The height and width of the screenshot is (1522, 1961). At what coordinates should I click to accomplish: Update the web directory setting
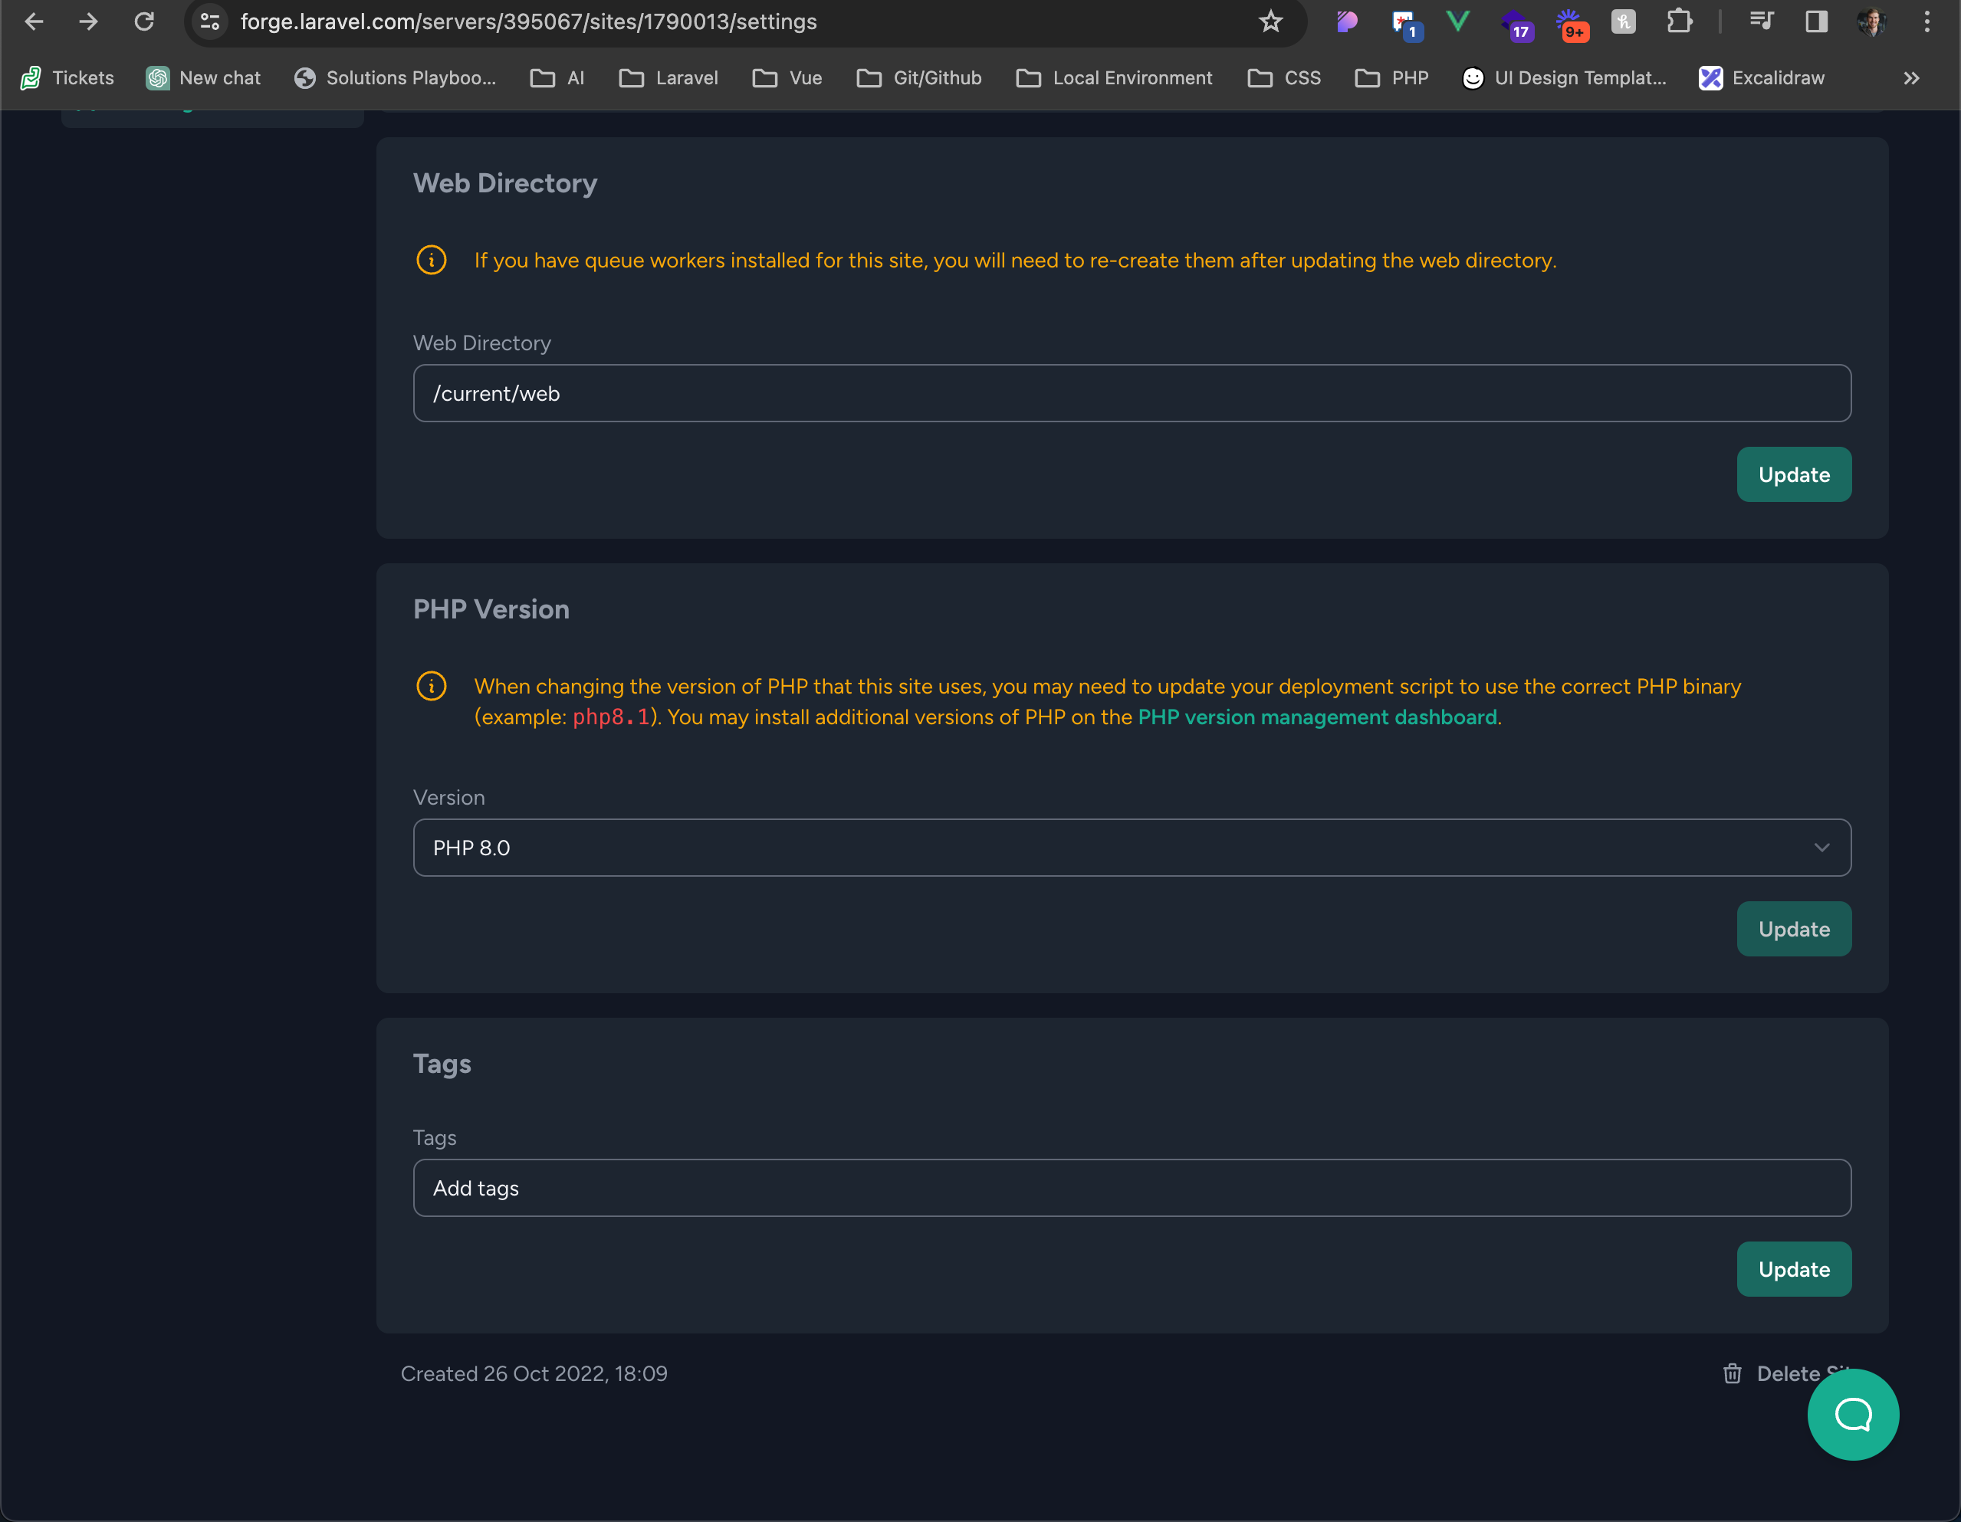tap(1793, 474)
